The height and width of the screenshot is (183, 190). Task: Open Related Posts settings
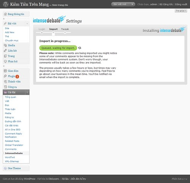pos(12,141)
